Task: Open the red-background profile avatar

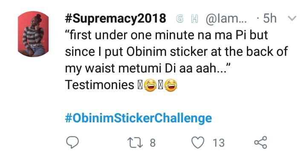Action: 33,34
